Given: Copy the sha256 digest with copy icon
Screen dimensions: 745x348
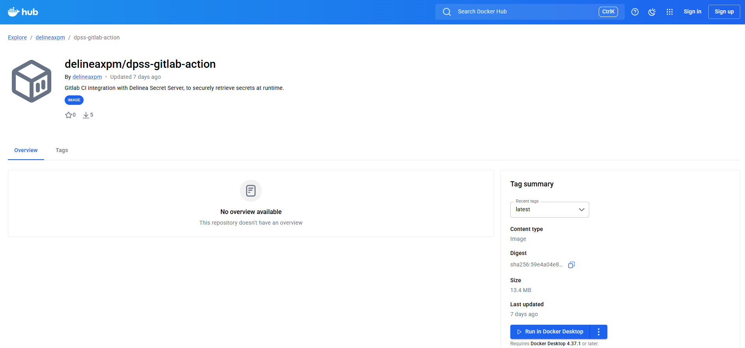Looking at the screenshot, I should tap(571, 265).
